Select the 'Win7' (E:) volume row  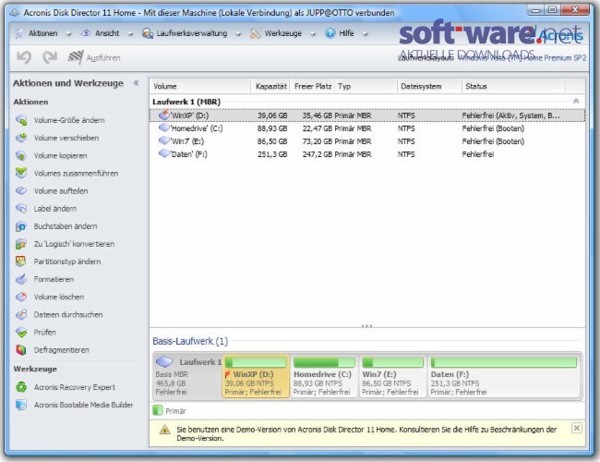[367, 141]
